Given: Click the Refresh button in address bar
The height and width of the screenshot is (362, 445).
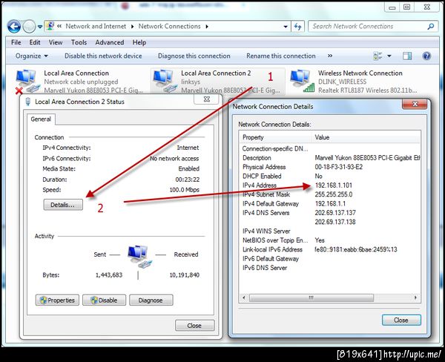Looking at the screenshot, I should pos(297,27).
